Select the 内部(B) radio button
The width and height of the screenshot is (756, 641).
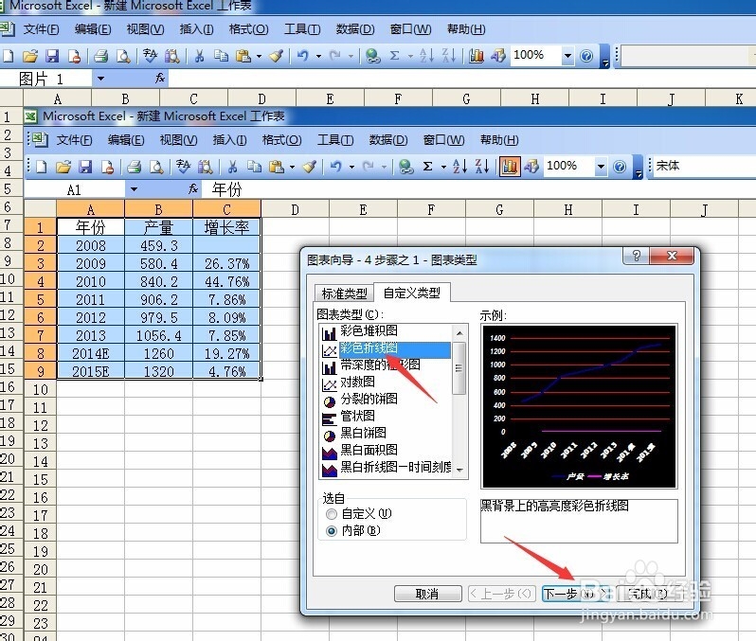click(332, 531)
